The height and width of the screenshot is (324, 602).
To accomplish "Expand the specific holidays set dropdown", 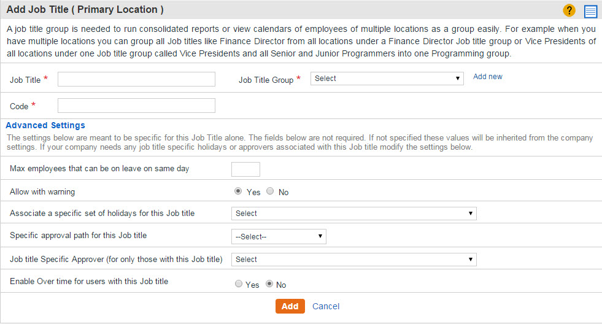I will point(353,214).
